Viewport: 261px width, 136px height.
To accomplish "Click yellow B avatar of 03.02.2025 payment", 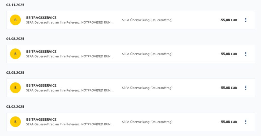I will (15, 122).
